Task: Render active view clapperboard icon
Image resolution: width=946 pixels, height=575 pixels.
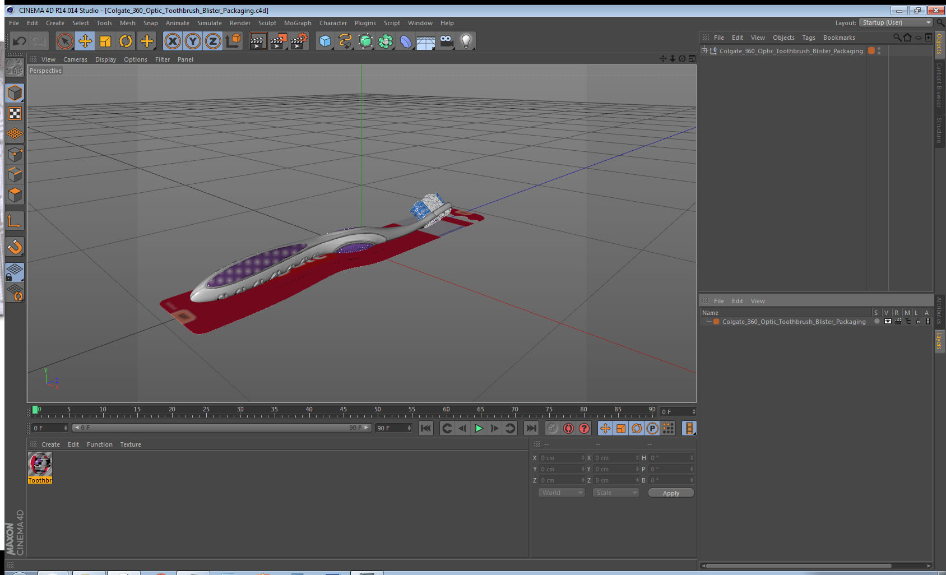Action: point(258,41)
